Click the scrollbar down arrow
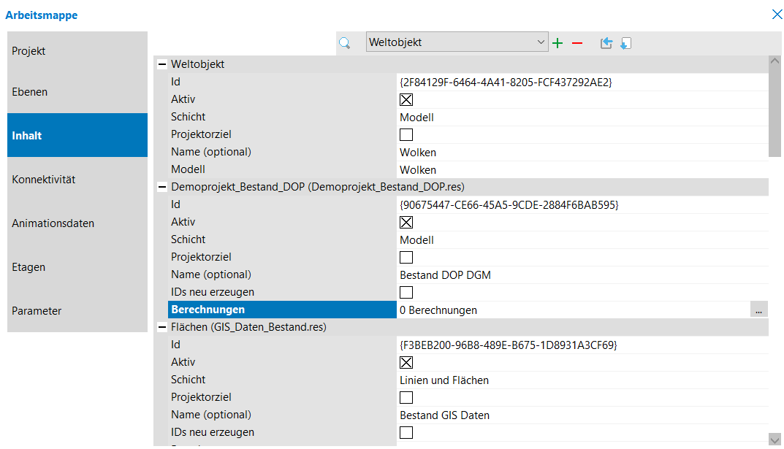Viewport: 784px width, 449px height. (775, 438)
